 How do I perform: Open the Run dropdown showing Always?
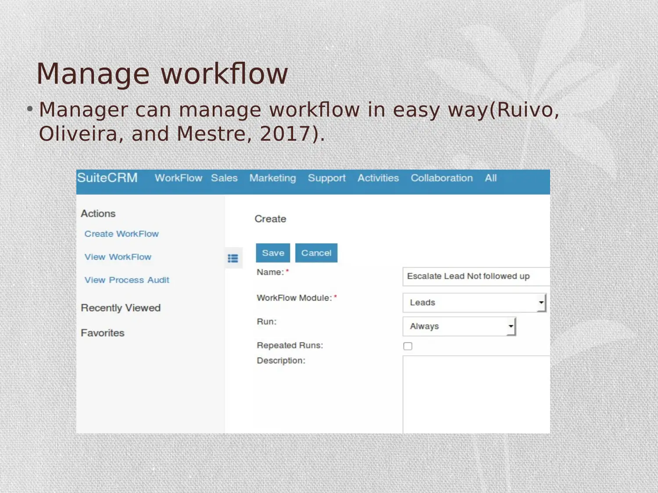pyautogui.click(x=459, y=326)
